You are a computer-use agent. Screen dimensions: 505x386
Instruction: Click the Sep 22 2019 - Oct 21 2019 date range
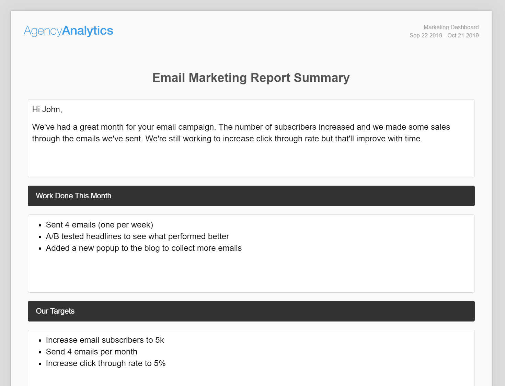444,35
